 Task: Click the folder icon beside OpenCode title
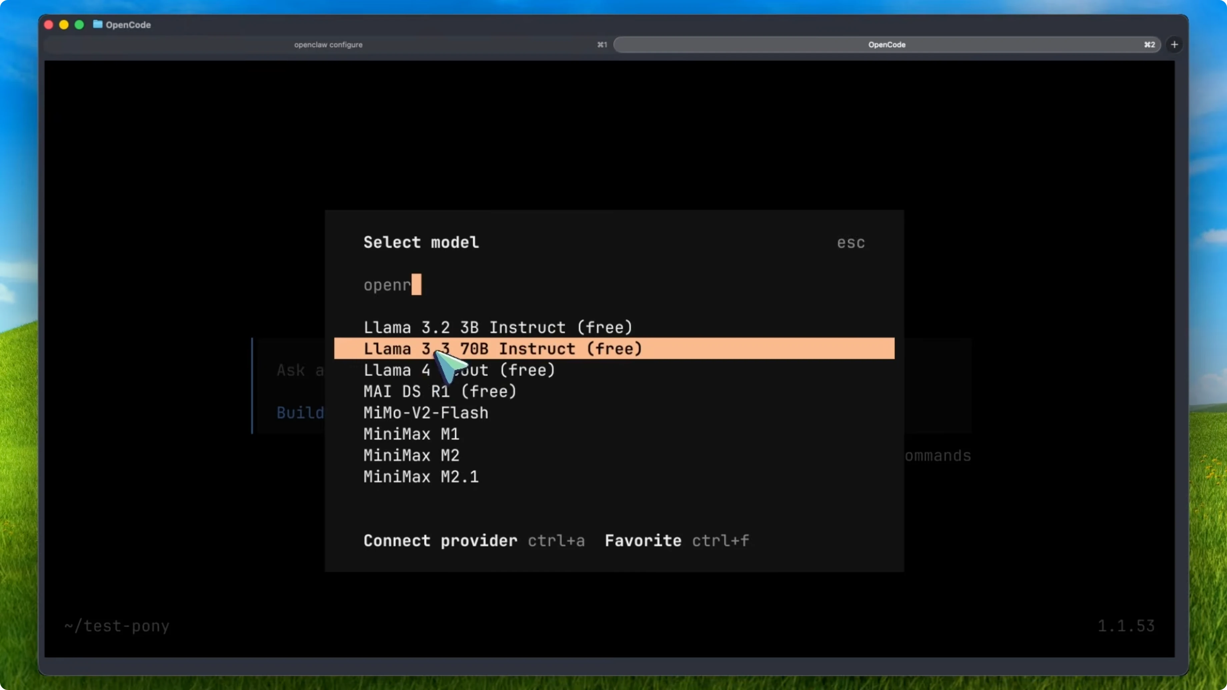[x=97, y=25]
